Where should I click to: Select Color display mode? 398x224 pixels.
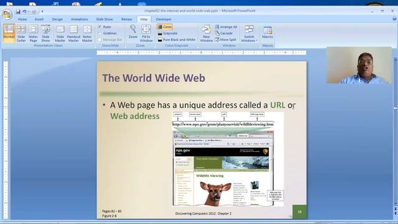[x=164, y=27]
